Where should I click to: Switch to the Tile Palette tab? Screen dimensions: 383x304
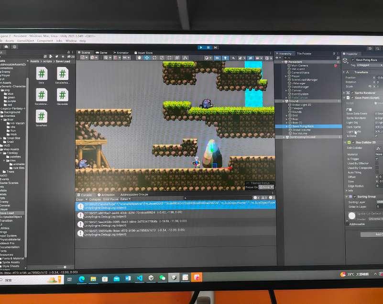[304, 54]
